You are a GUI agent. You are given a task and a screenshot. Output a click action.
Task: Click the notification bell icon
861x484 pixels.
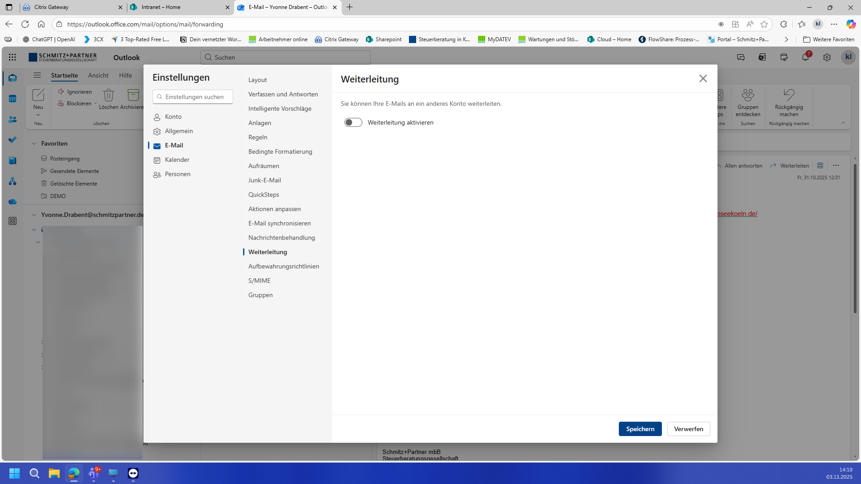[805, 57]
